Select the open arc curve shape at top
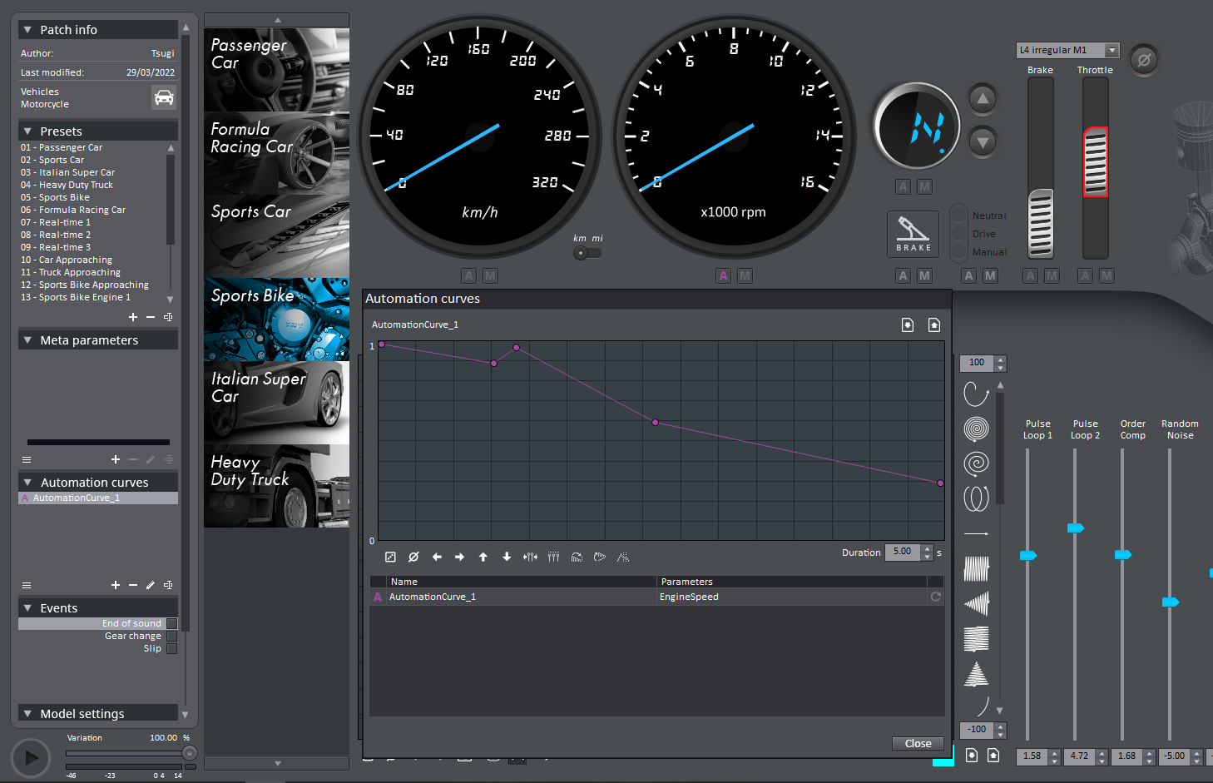This screenshot has width=1213, height=783. click(976, 394)
